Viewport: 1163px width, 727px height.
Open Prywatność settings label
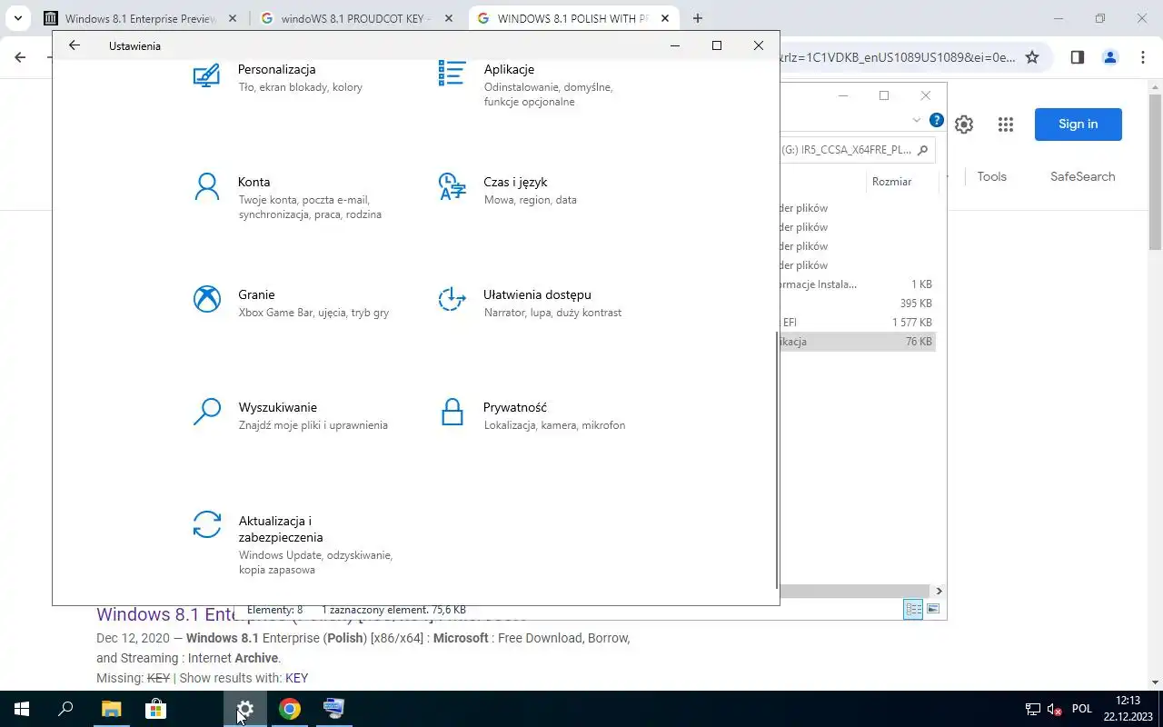tap(514, 407)
